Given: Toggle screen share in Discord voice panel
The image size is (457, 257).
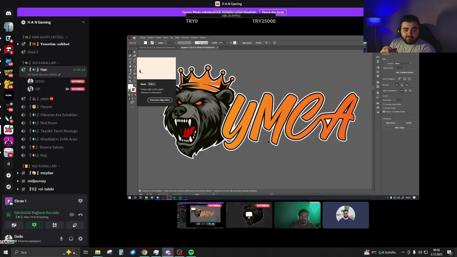Looking at the screenshot, I should pyautogui.click(x=34, y=225).
